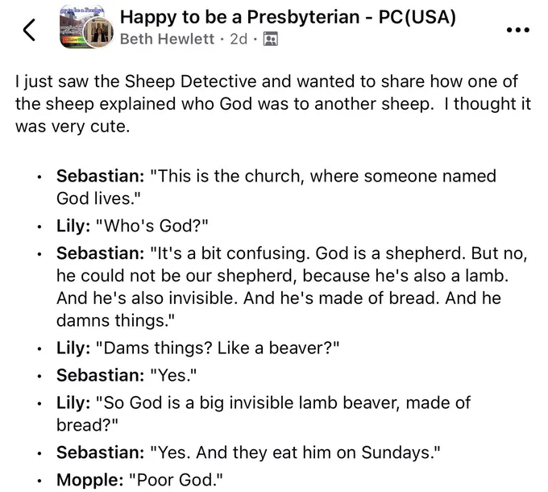Open the Happy to be a Presbyterian group
Screen dimensions: 548x492
click(288, 17)
